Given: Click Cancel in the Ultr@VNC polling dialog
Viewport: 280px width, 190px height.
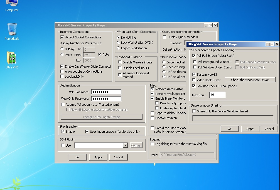Looking at the screenshot, I should (x=269, y=129).
